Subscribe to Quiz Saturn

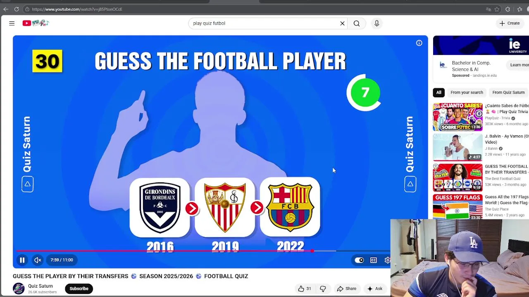79,289
